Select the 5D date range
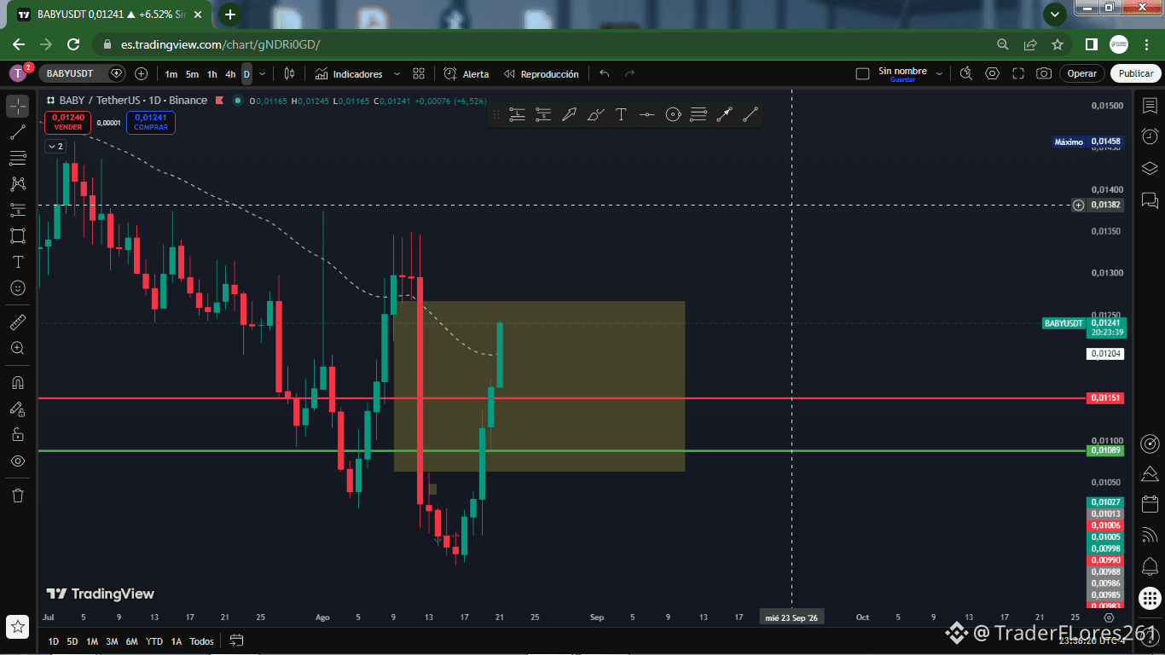The height and width of the screenshot is (655, 1165). tap(72, 641)
